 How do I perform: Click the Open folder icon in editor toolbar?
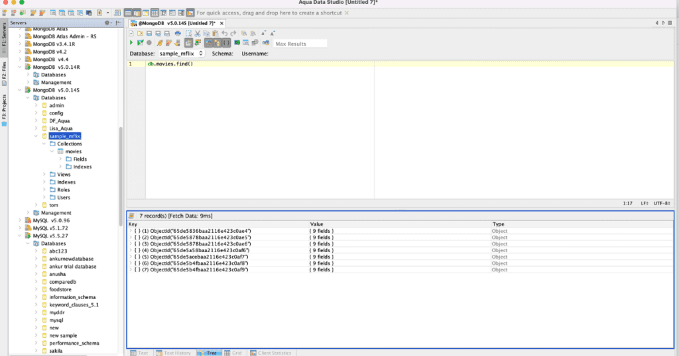pos(141,33)
